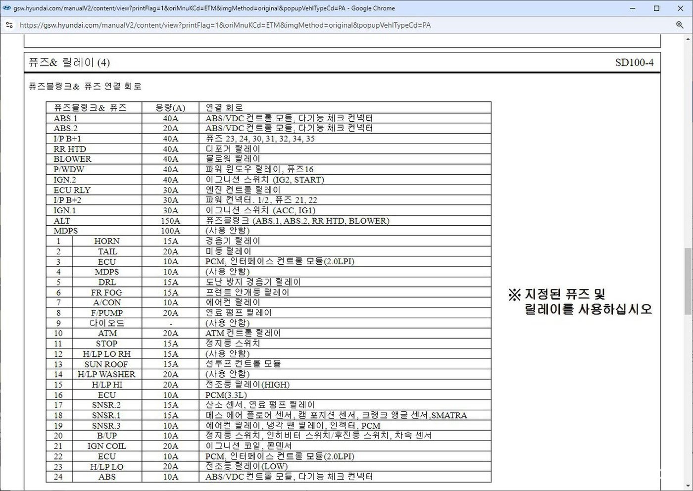Click the 연결 회로 column header
Viewport: 693px width, 491px height.
click(224, 107)
